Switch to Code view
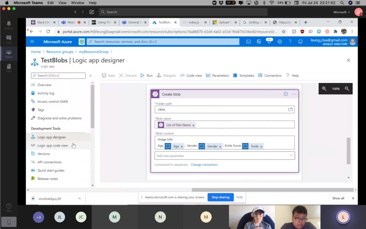366x229 pixels. 191,75
